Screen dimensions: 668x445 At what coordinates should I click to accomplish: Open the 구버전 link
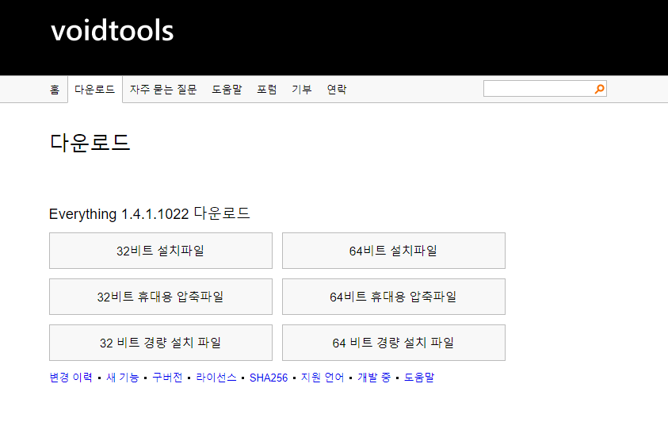[x=167, y=378]
